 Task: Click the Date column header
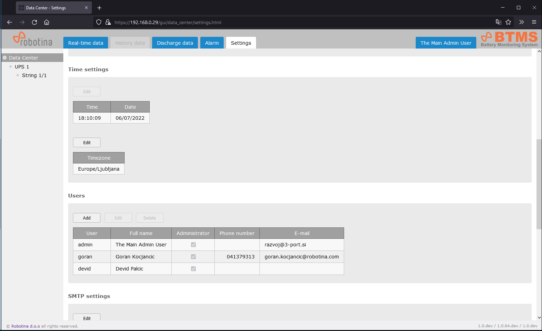click(130, 107)
